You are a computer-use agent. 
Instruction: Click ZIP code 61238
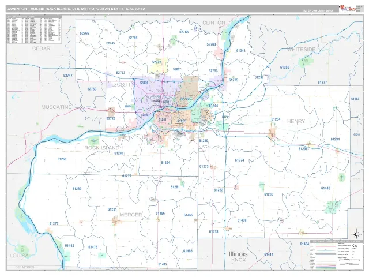pos(269,194)
